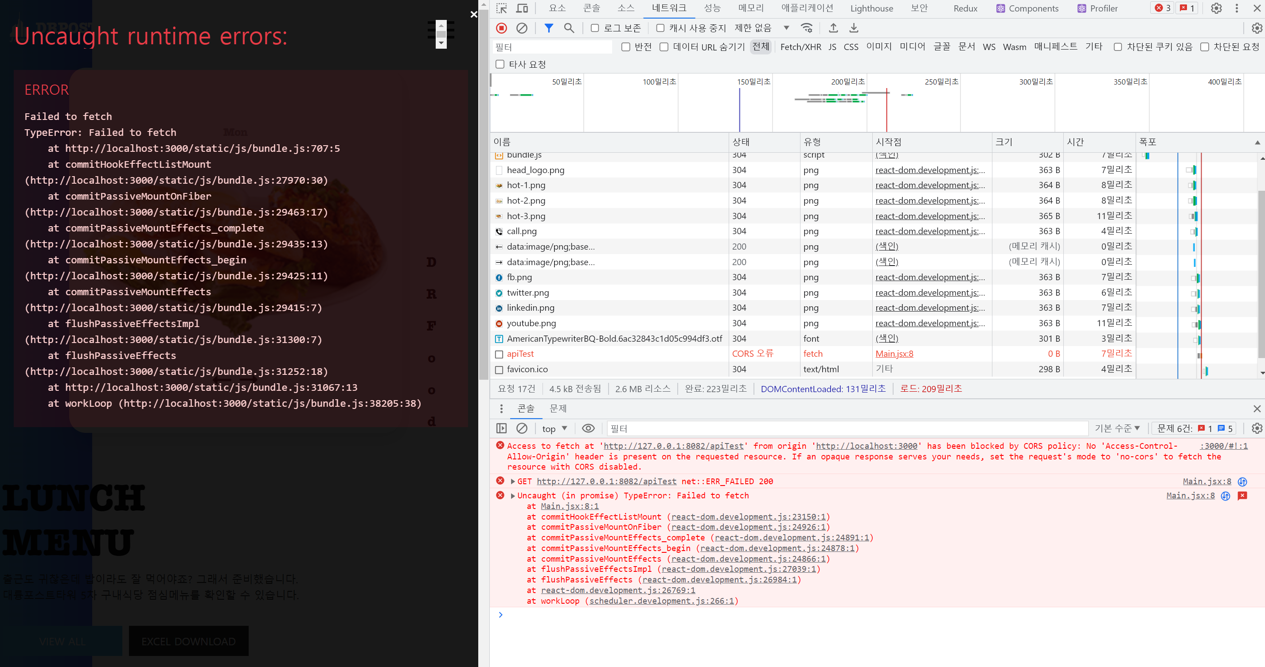
Task: Open http://127.0.0.1:8082/apiTest link in GET error
Action: point(606,482)
